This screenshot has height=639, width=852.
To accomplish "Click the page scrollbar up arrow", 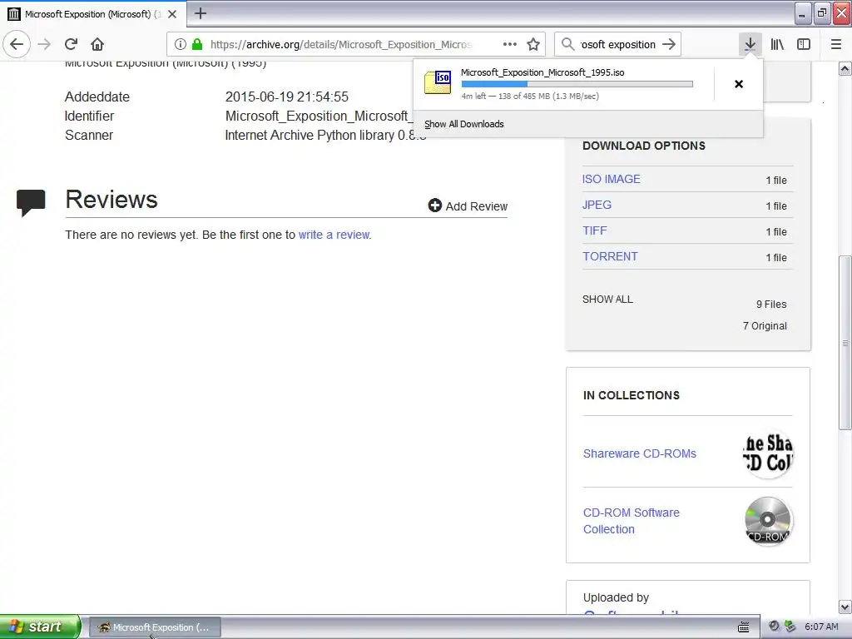I will (x=845, y=69).
